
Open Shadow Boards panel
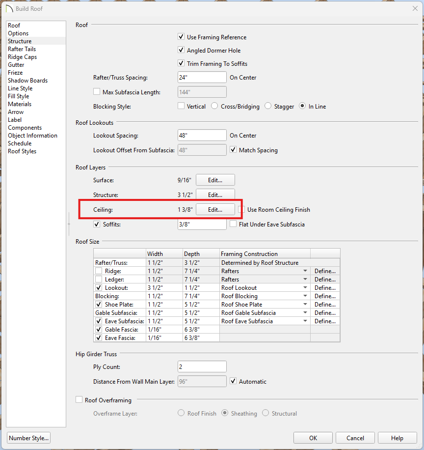tap(28, 81)
